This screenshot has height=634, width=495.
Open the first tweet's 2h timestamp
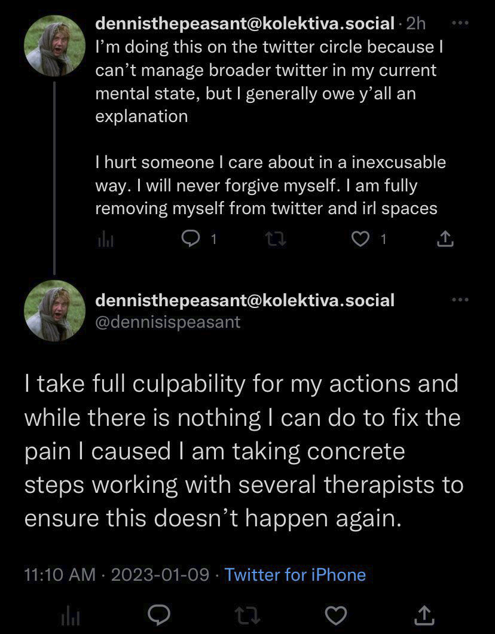pos(415,24)
